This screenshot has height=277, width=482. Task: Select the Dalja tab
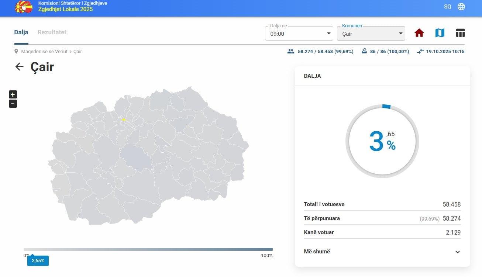click(x=21, y=32)
